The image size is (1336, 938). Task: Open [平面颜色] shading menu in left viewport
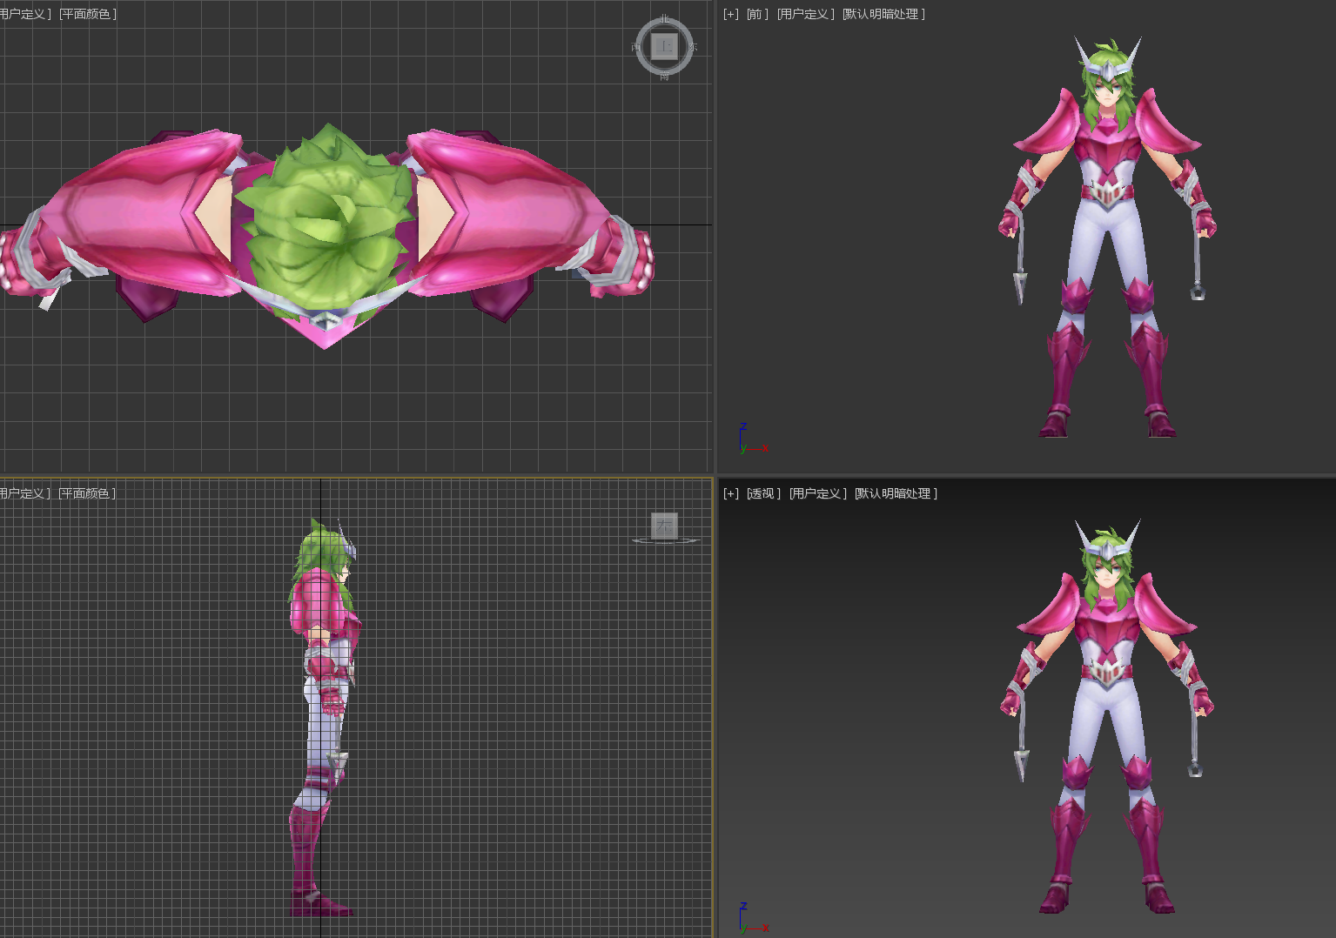pyautogui.click(x=87, y=493)
